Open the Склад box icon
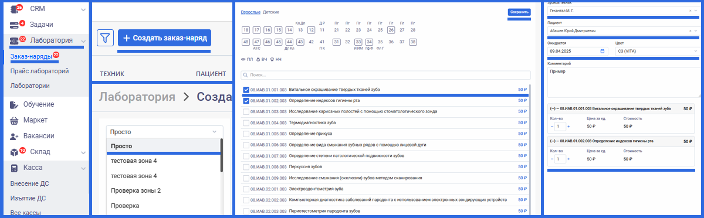 click(16, 152)
